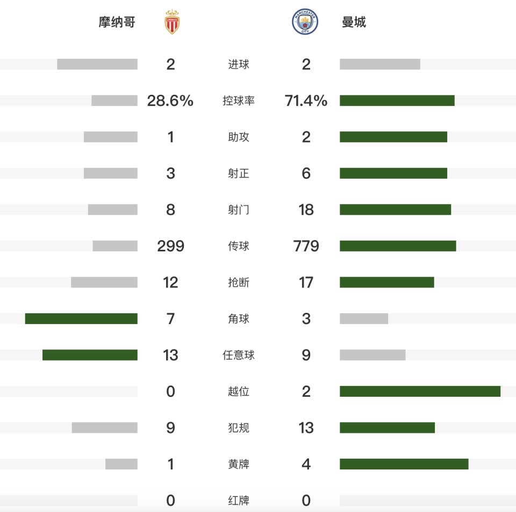
Task: Click the 射门 shots label
Action: 239,210
